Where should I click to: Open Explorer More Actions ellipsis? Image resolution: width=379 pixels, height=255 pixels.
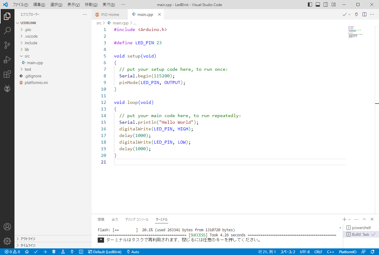(85, 14)
